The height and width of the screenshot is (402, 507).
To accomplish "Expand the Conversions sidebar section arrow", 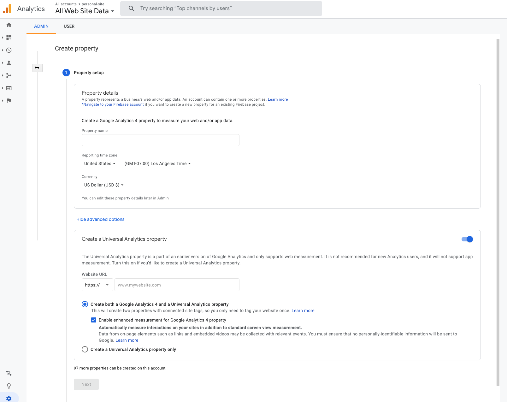I will coord(3,101).
